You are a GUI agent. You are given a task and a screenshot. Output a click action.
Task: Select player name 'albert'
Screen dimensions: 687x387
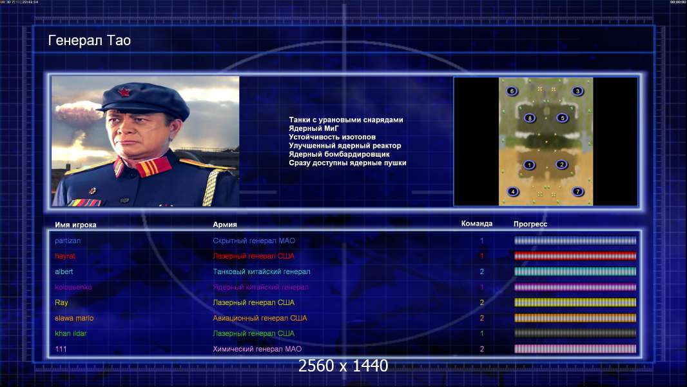click(64, 272)
